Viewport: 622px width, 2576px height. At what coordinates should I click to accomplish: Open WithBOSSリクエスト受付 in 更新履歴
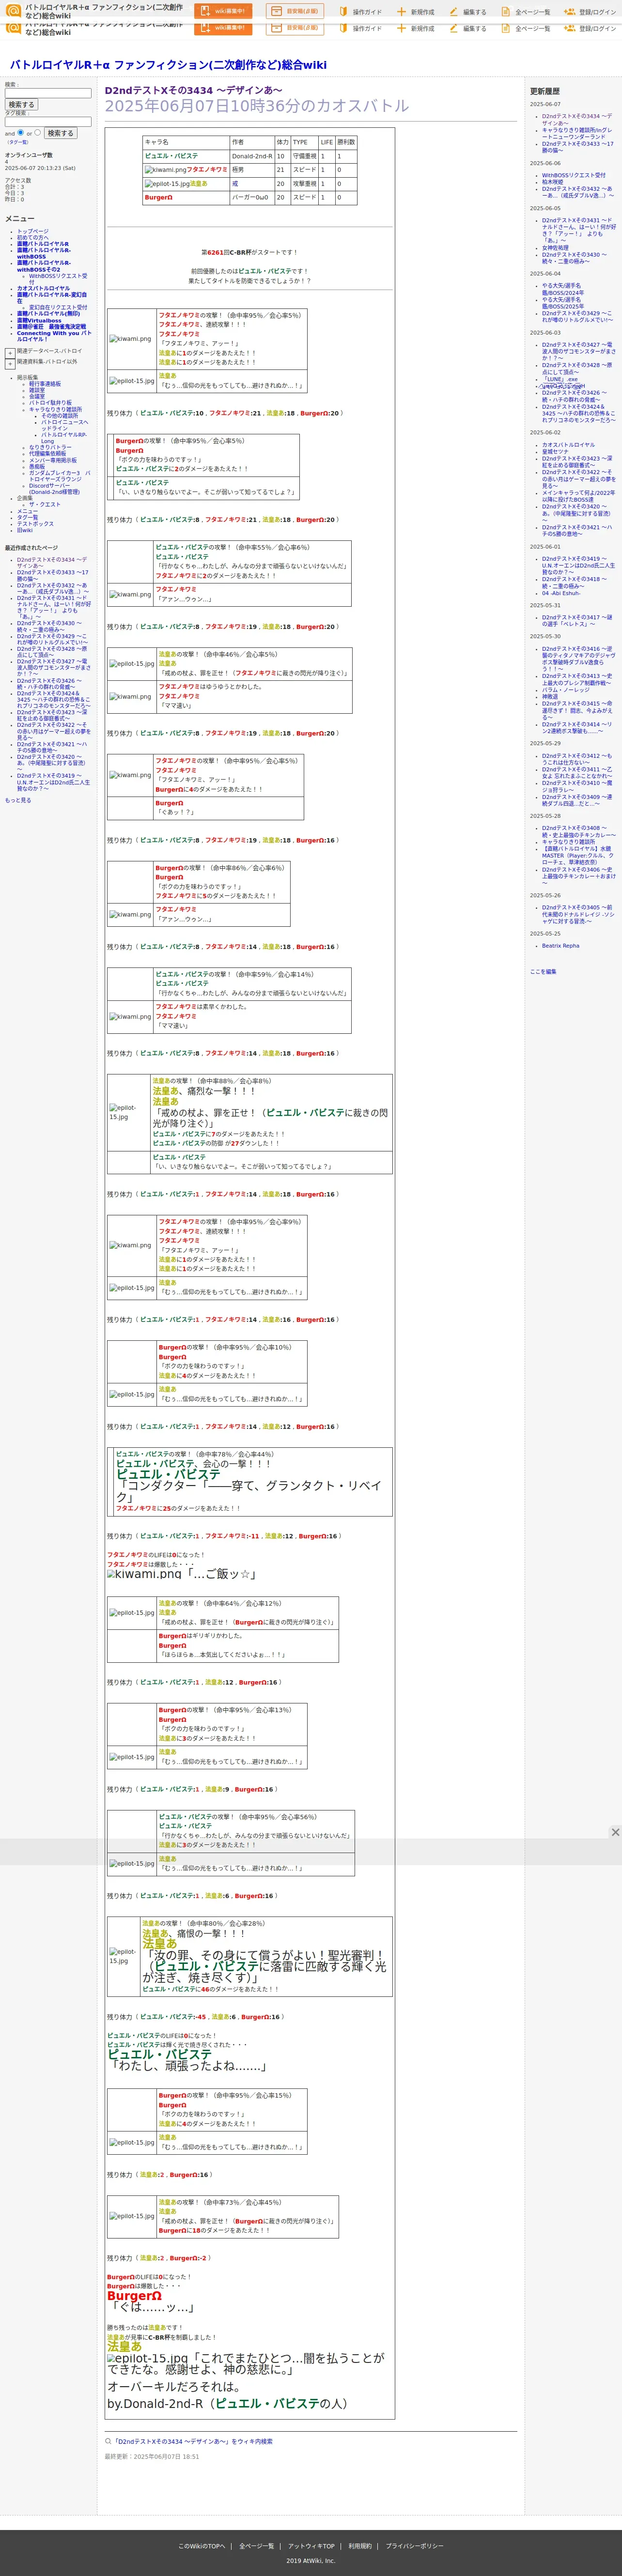tap(573, 175)
